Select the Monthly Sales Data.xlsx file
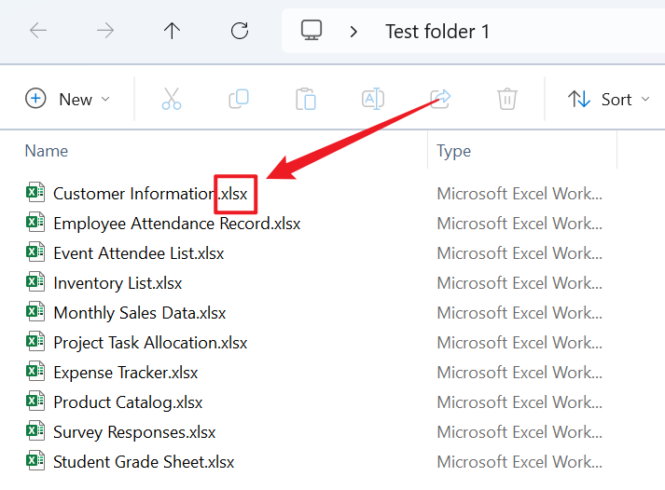Screen dimensions: 665x490 (x=139, y=313)
